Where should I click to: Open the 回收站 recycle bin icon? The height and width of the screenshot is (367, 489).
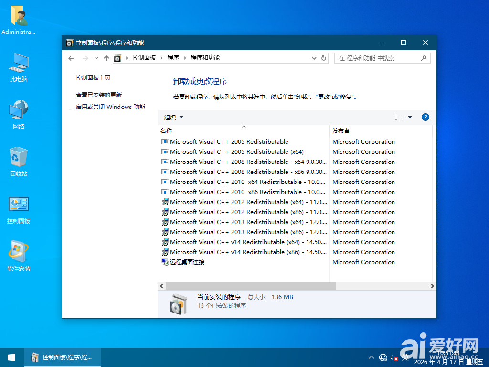point(19,162)
